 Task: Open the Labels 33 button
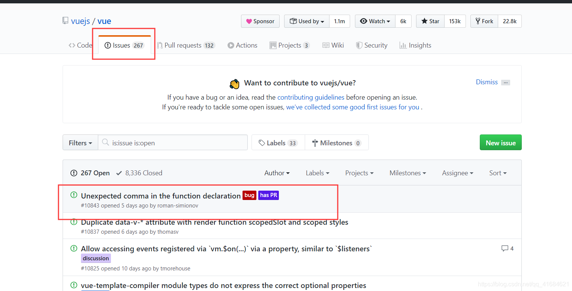pos(278,143)
